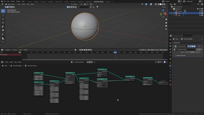Switch to the Layout workspace tab

pyautogui.click(x=30, y=2)
